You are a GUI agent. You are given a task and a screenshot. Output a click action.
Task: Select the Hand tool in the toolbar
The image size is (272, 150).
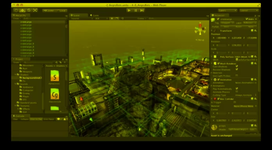click(x=16, y=11)
